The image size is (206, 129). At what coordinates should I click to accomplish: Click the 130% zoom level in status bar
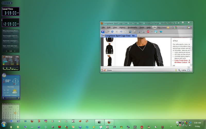184,70
